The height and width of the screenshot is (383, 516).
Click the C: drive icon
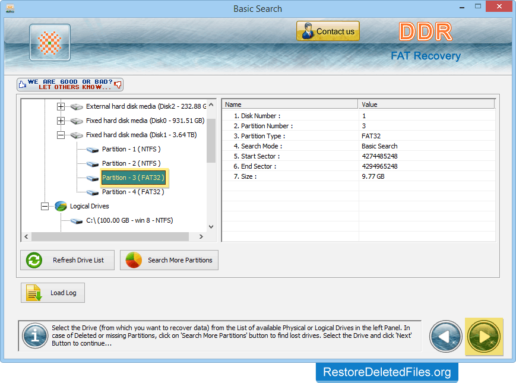[x=77, y=221]
